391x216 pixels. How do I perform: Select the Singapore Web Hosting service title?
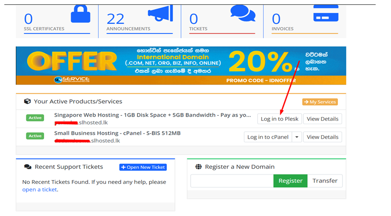click(152, 115)
